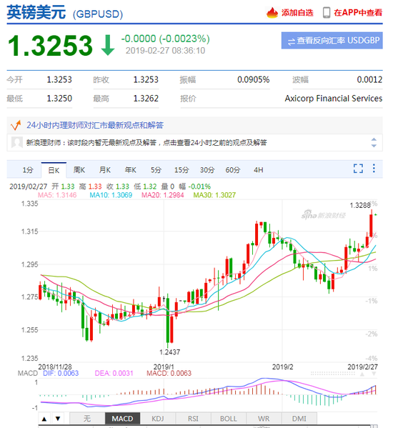Switch to the 周K chart tab
The image size is (393, 428).
[79, 170]
